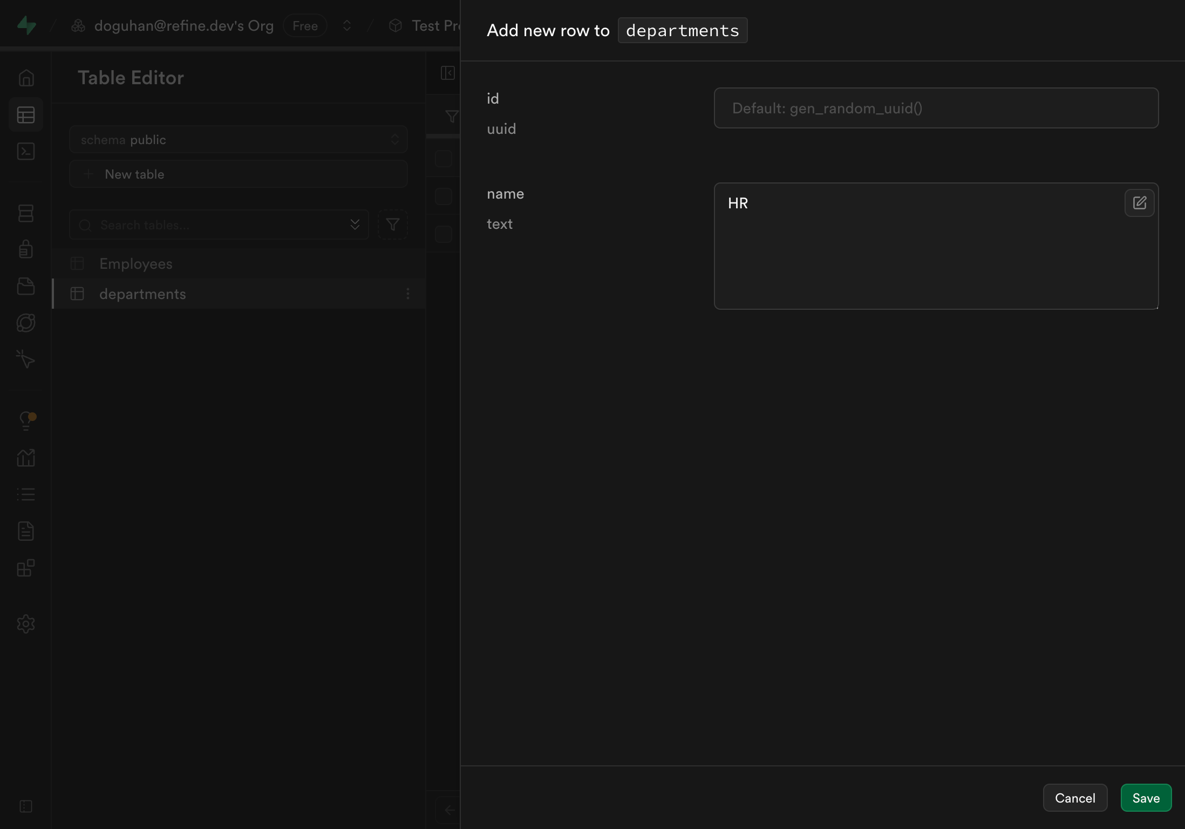Click the edit icon in the name field
The image size is (1185, 829).
(x=1140, y=202)
